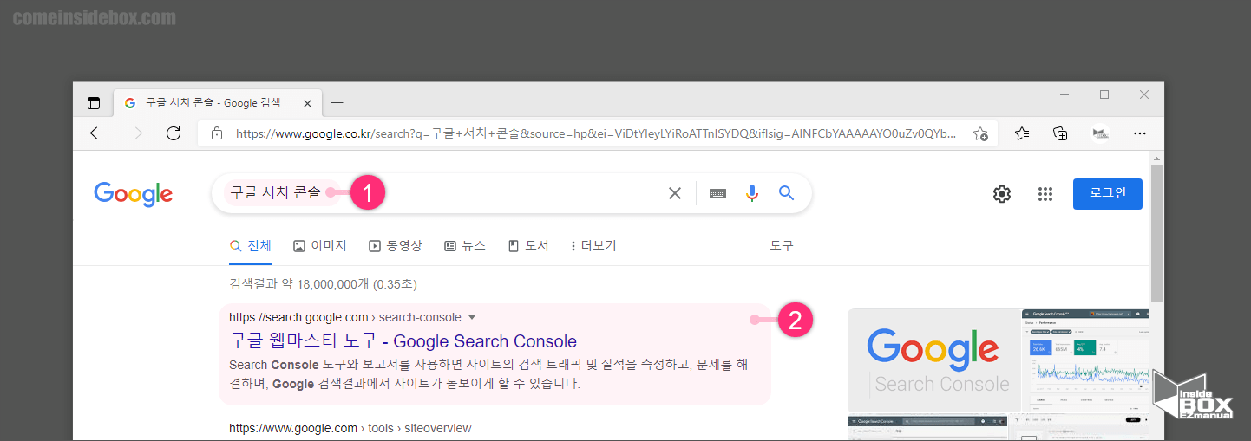Screen dimensions: 1251x441
Task: Click the forward navigation arrow
Action: point(135,133)
